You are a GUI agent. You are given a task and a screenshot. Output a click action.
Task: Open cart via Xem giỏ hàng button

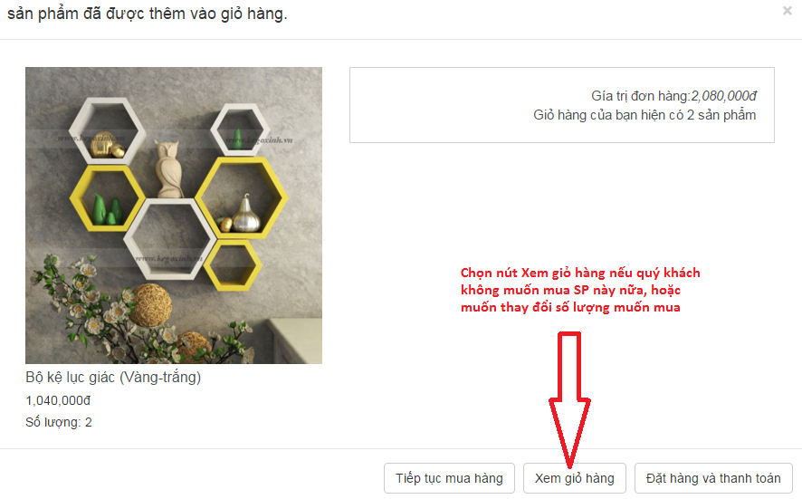point(575,478)
